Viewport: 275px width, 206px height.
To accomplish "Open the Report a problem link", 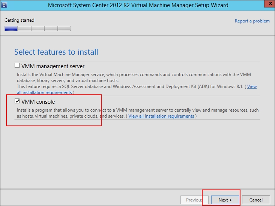I will (252, 21).
